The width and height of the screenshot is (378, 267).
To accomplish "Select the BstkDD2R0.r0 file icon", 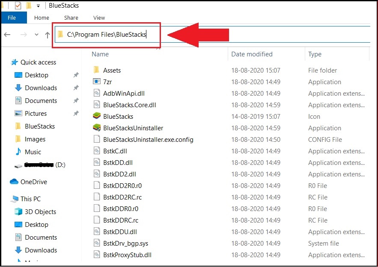I will click(97, 185).
